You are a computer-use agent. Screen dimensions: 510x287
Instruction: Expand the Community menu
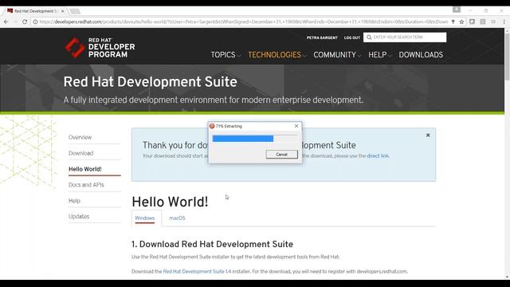point(337,55)
